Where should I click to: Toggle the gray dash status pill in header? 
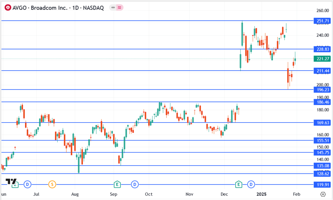coord(113,8)
